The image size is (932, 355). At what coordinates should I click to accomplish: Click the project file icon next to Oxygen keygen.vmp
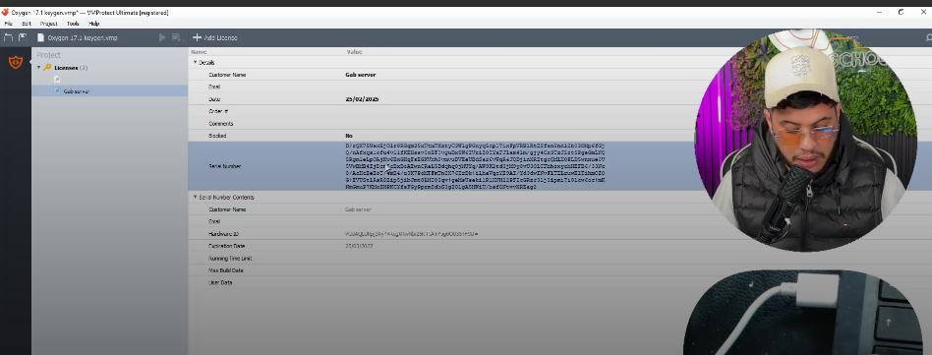(x=40, y=37)
